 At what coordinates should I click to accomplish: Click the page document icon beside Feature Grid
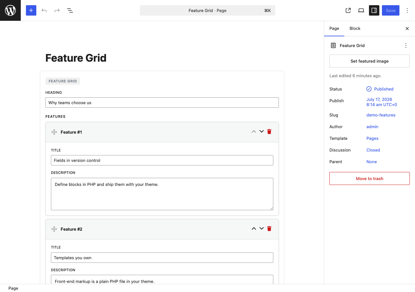tap(333, 45)
